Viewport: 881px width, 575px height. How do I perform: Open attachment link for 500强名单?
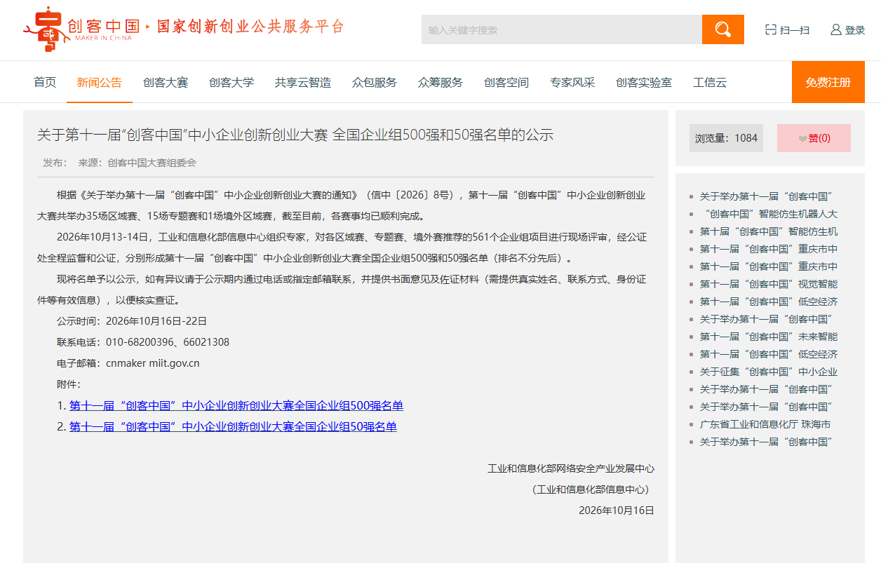[x=236, y=405]
